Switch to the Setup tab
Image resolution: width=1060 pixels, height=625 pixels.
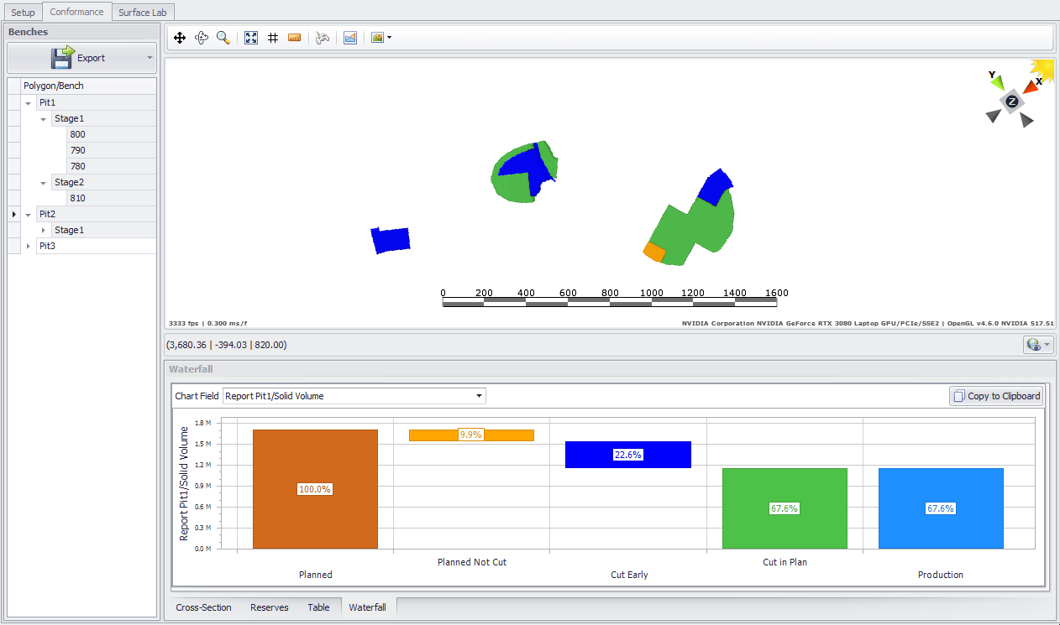click(24, 13)
